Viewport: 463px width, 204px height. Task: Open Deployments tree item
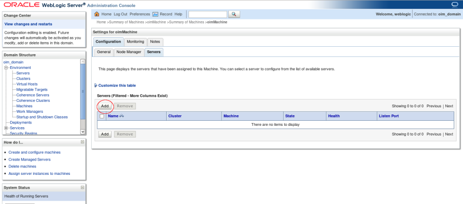click(21, 123)
